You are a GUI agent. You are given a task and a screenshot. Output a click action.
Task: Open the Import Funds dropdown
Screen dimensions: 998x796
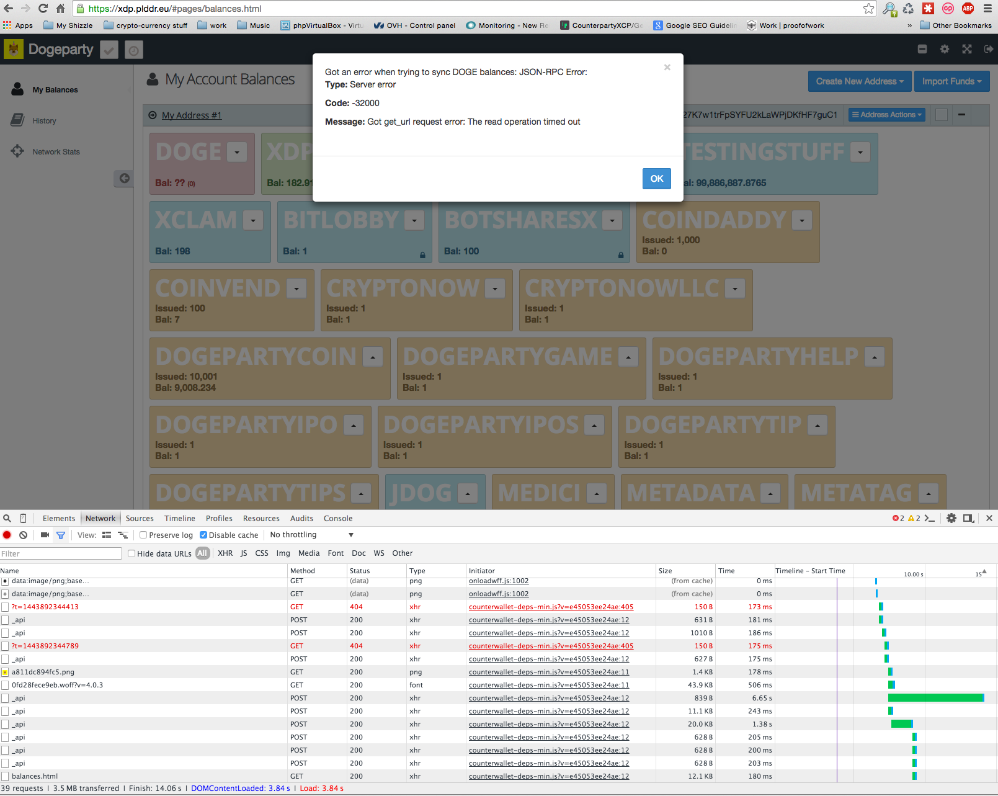click(x=952, y=81)
